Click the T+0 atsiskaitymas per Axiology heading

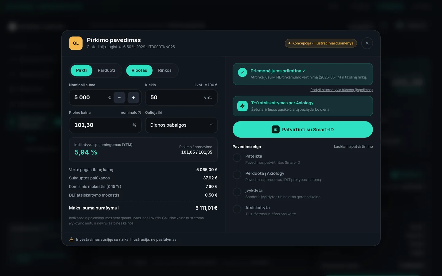click(282, 103)
